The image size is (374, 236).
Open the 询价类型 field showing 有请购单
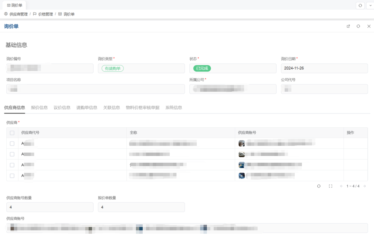point(141,68)
